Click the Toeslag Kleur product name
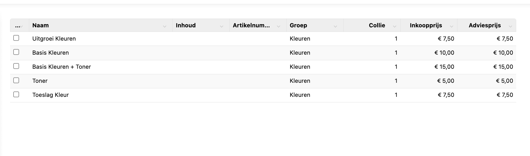This screenshot has width=530, height=156. click(51, 95)
